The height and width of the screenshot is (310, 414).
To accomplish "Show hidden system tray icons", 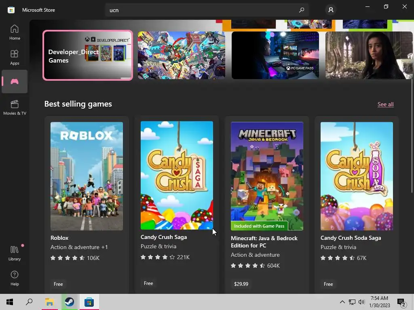I will pos(342,302).
